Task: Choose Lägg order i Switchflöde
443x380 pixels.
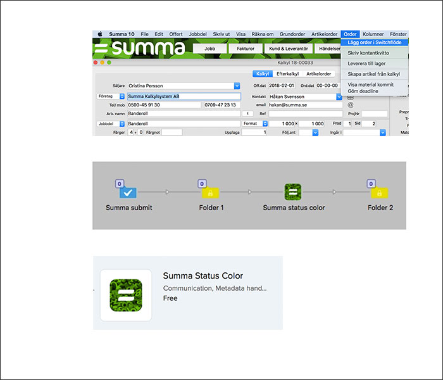Action: coord(375,42)
